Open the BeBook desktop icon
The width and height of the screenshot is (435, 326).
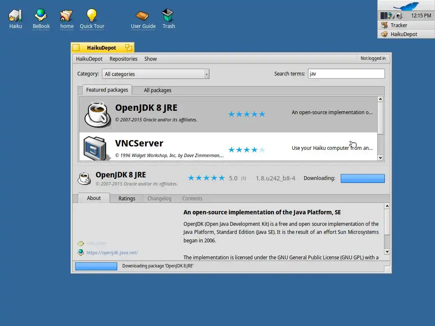(x=41, y=16)
